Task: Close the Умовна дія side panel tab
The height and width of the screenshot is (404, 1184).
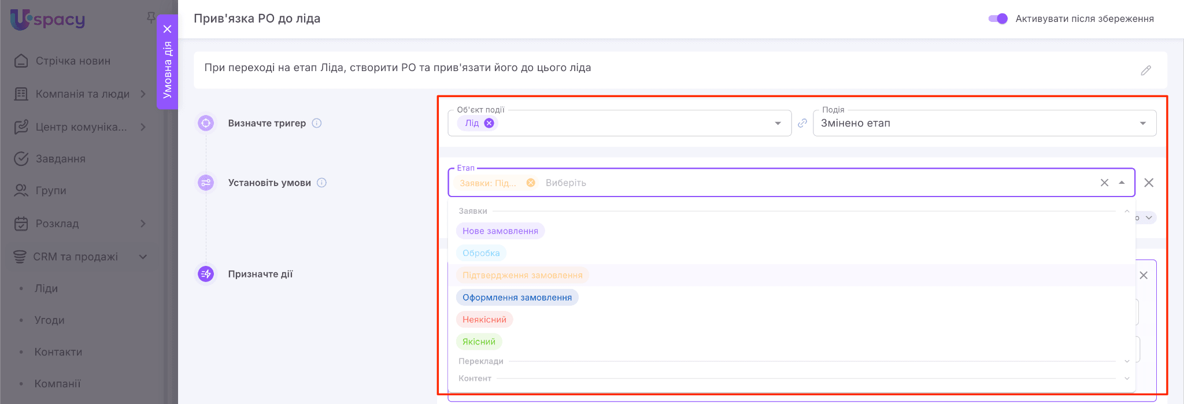Action: coord(168,29)
